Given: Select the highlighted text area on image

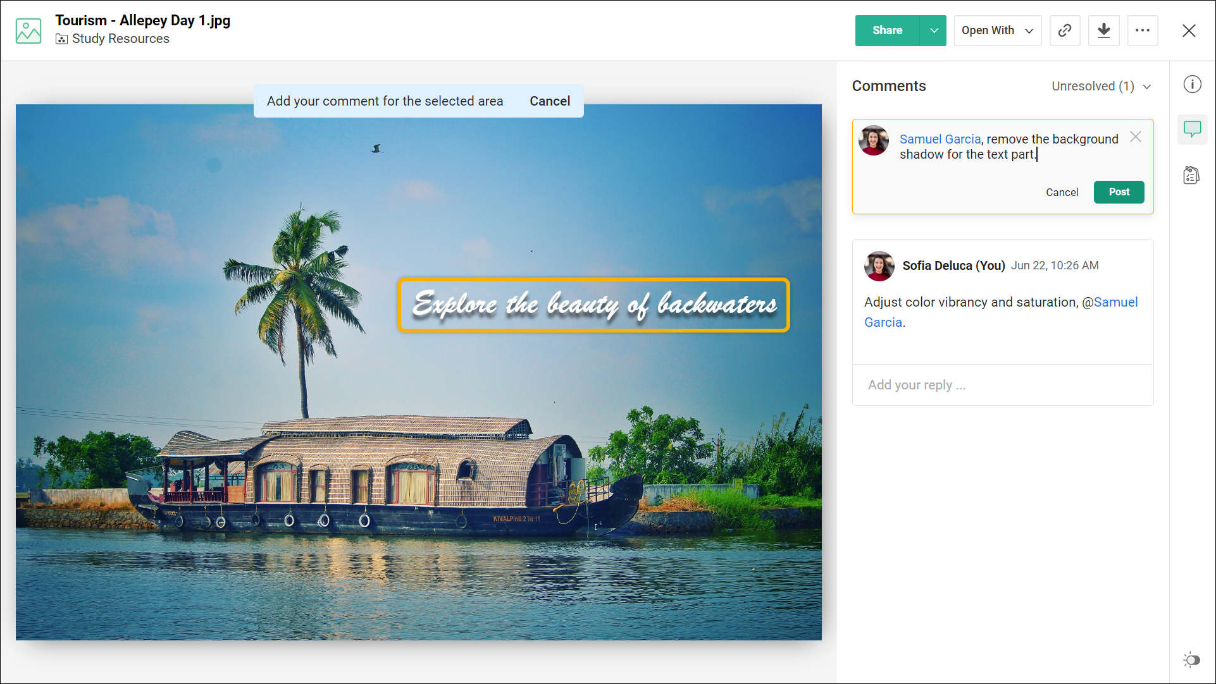Looking at the screenshot, I should coord(593,305).
